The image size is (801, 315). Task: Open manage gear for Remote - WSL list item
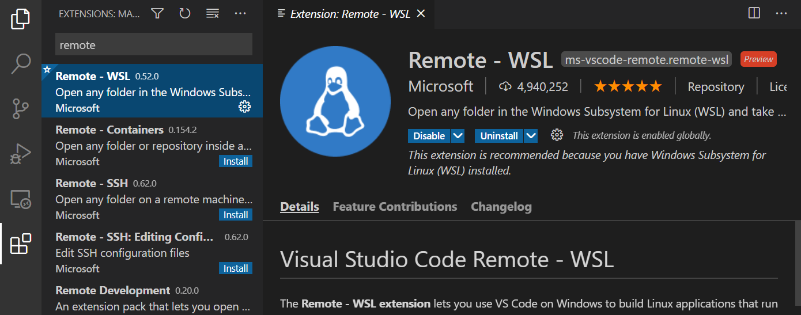tap(244, 107)
